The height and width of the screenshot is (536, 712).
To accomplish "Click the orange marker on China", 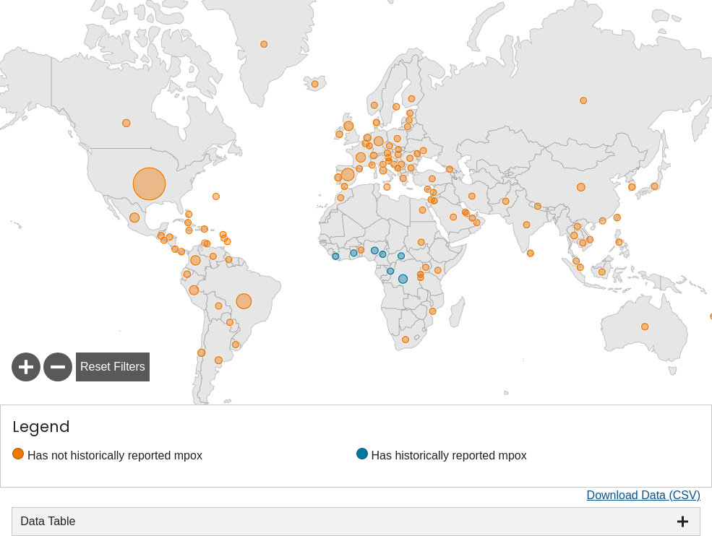I will (x=581, y=187).
